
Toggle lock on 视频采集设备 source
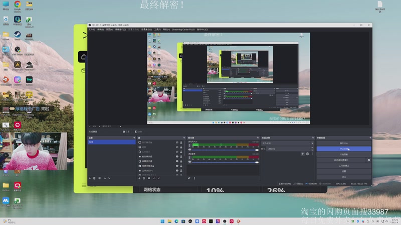tap(181, 166)
